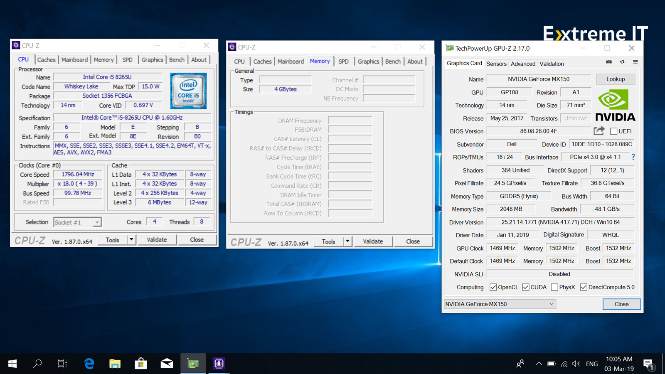Toggle the UEFI checkbox in GPU-Z

pyautogui.click(x=613, y=131)
